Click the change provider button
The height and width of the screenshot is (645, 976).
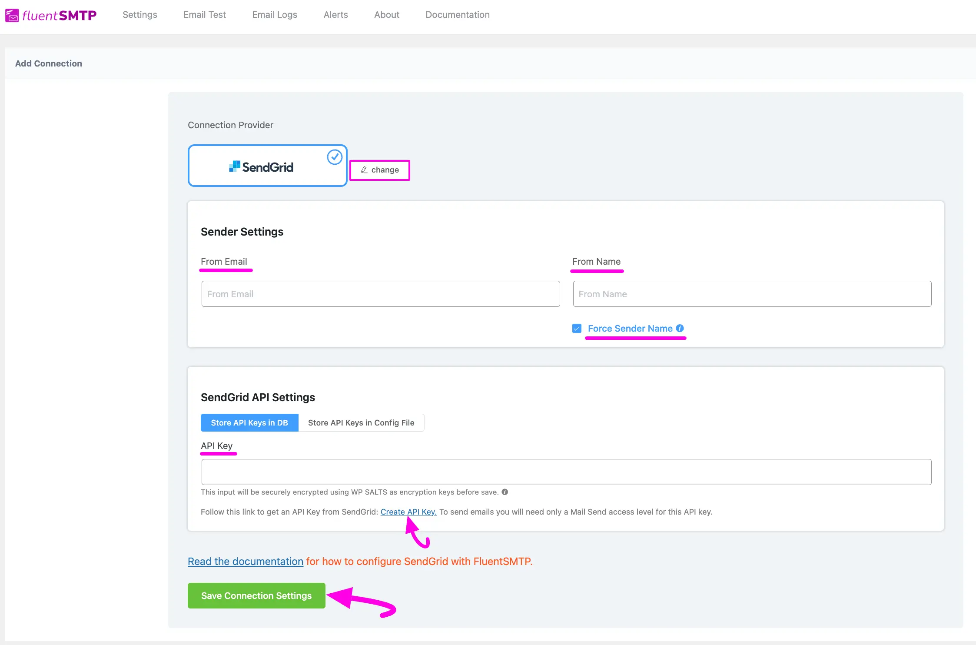point(380,170)
